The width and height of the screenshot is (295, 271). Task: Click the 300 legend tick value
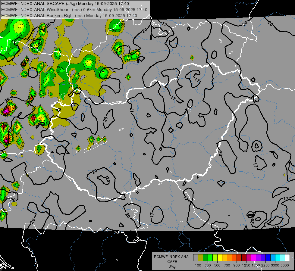point(208,265)
